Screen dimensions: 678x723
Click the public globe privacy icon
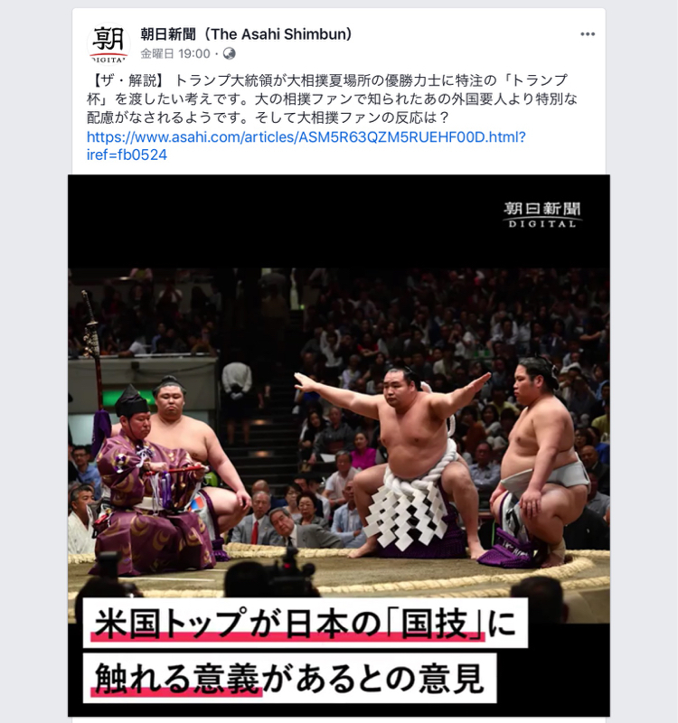click(x=230, y=54)
